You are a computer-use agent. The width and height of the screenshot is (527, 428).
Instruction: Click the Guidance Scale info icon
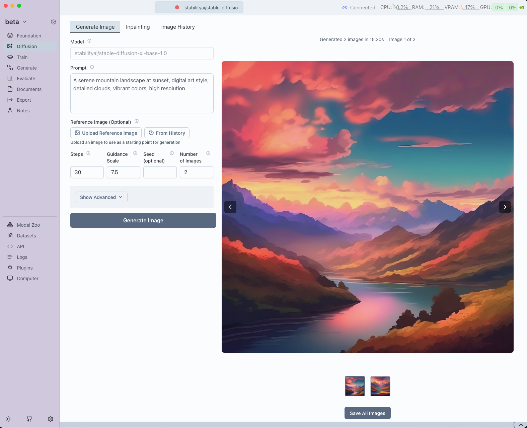[135, 153]
